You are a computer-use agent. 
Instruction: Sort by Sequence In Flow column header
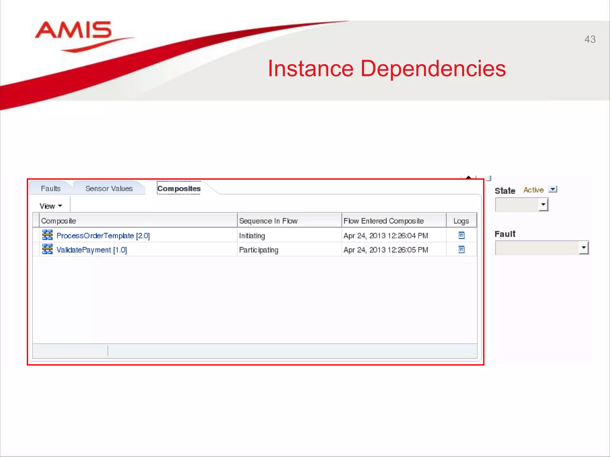point(290,221)
